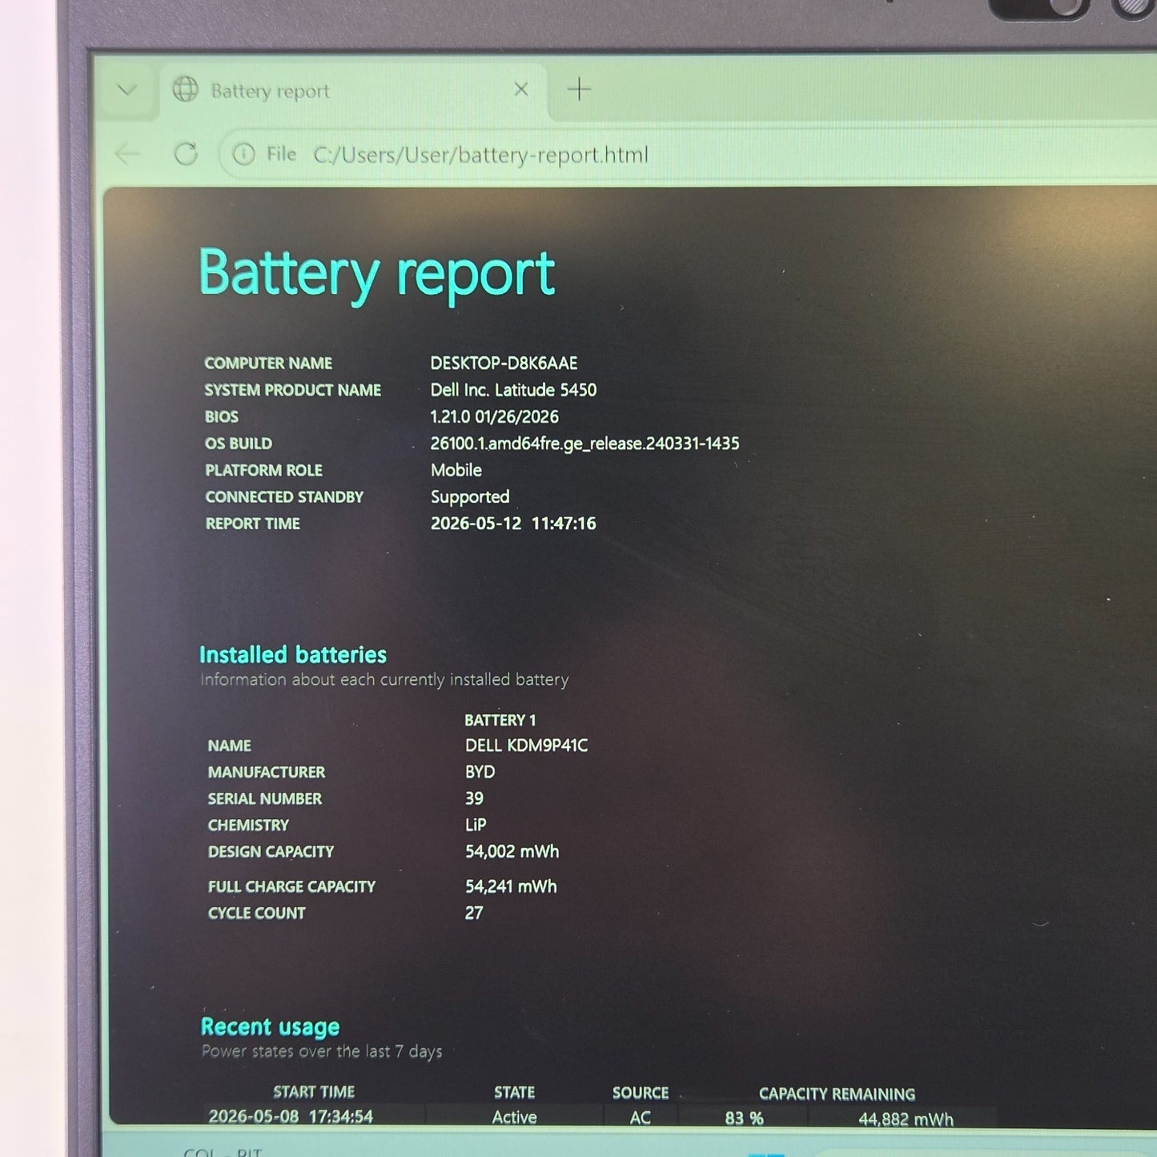This screenshot has width=1157, height=1157.
Task: Reload the battery report page
Action: 186,154
